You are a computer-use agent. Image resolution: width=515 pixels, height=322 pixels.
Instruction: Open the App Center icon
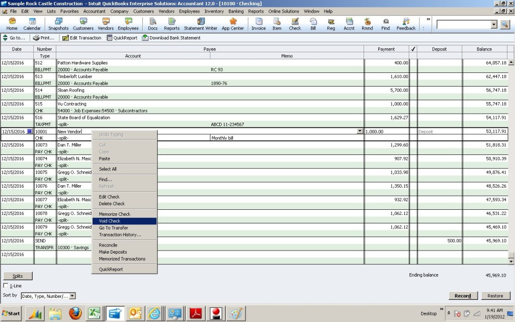click(233, 24)
